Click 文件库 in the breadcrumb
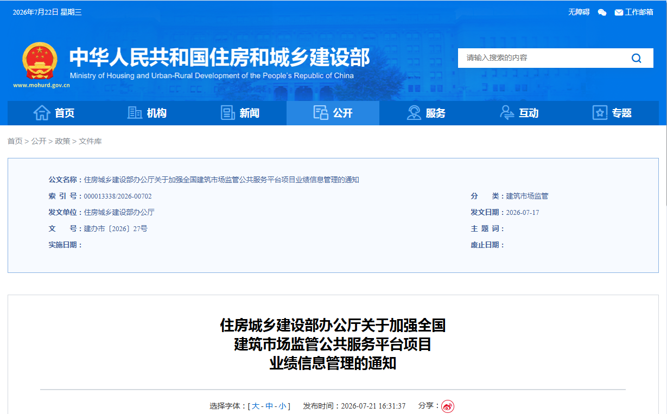The height and width of the screenshot is (414, 667). (x=90, y=141)
